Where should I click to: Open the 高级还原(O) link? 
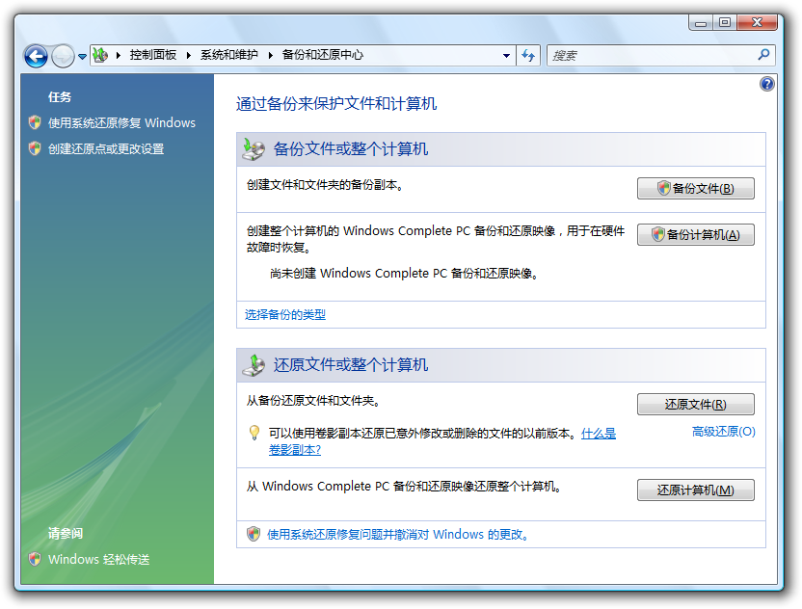tap(724, 432)
